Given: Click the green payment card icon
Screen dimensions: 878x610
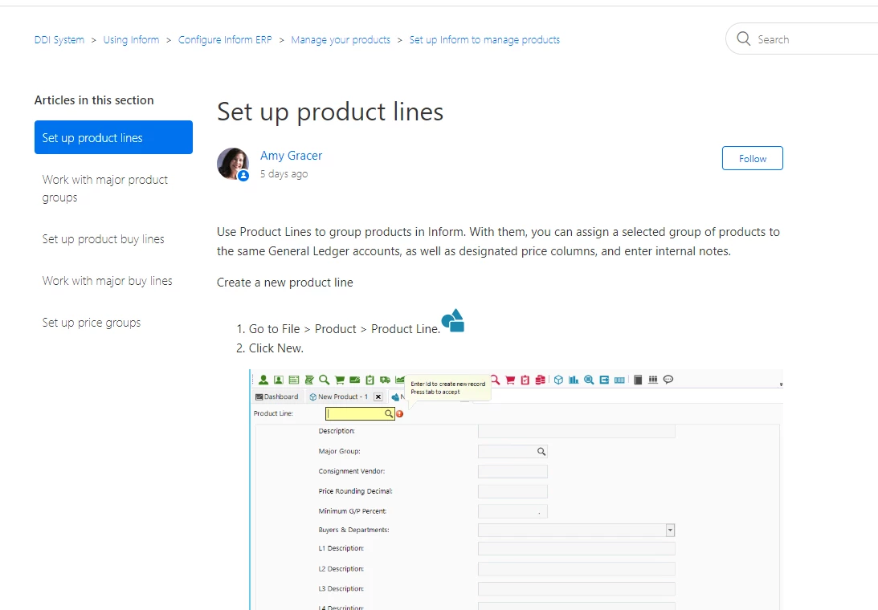Looking at the screenshot, I should tap(354, 380).
